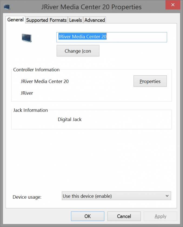183x227 pixels.
Task: Open the Levels tab
Action: point(75,20)
